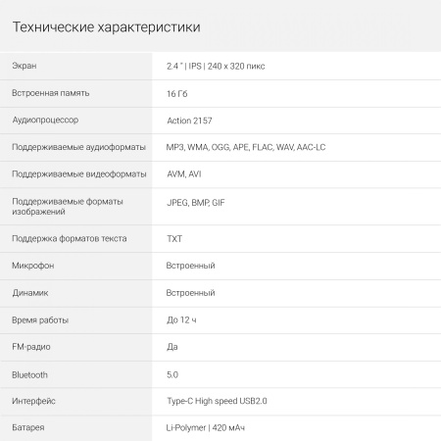Image resolution: width=441 pixels, height=441 pixels.
Task: Click the Li-Polymer 420 мАч battery value
Action: pyautogui.click(x=206, y=427)
